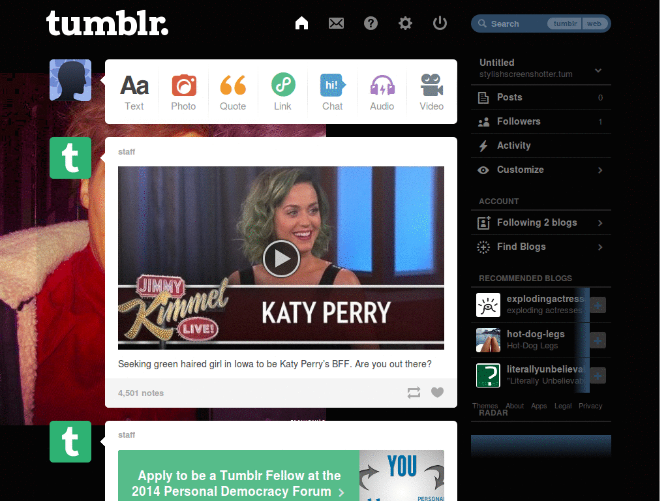668x501 pixels.
Task: Open Activity in sidebar
Action: [x=541, y=145]
